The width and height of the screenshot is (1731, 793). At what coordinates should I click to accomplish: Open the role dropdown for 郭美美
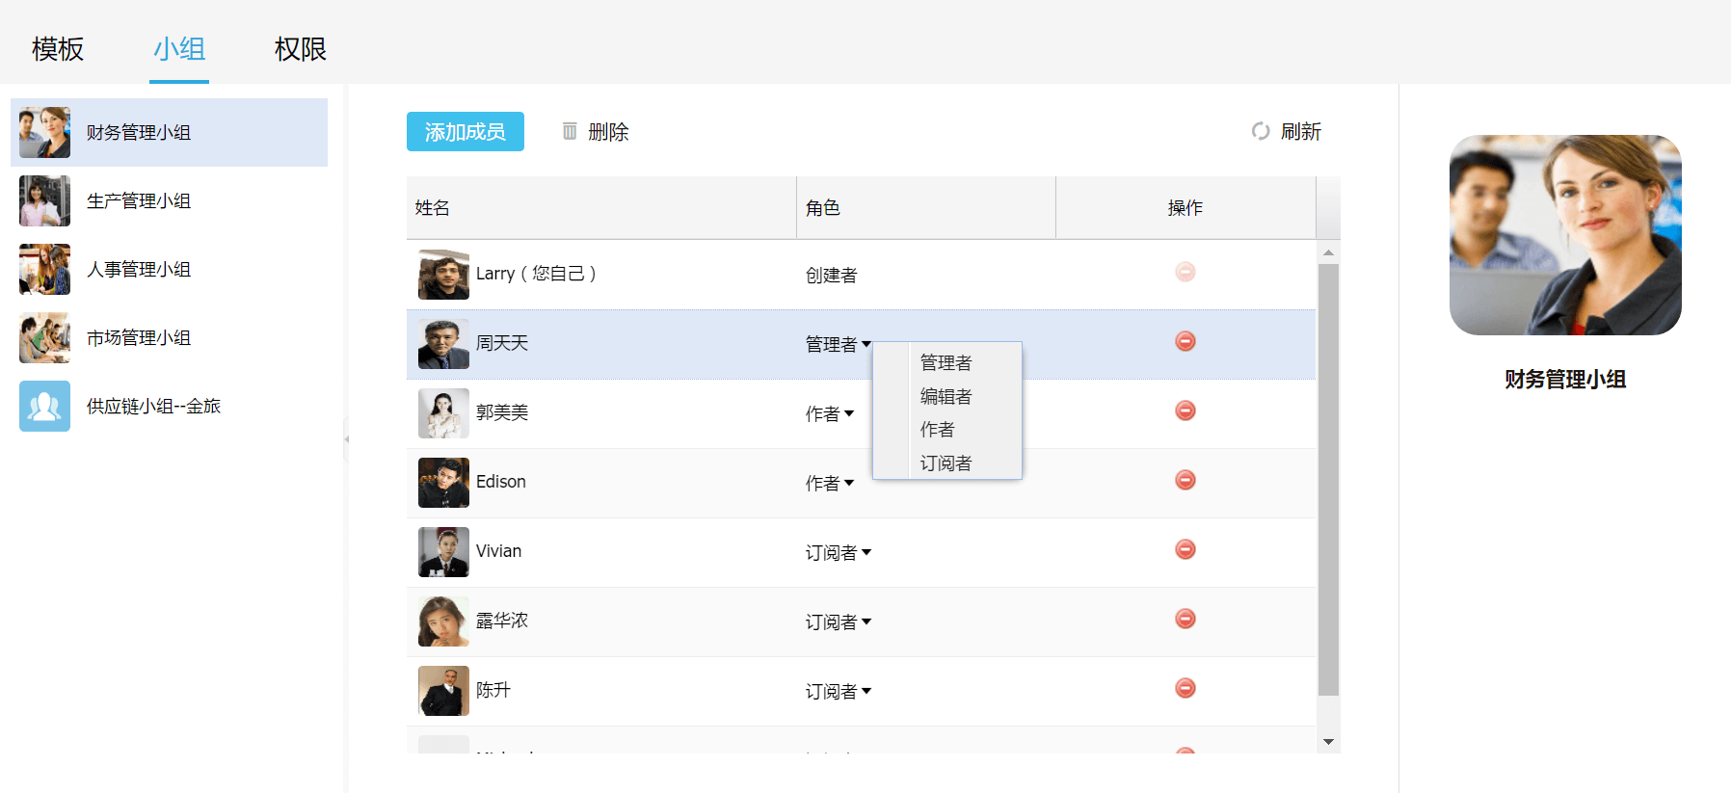click(x=830, y=413)
